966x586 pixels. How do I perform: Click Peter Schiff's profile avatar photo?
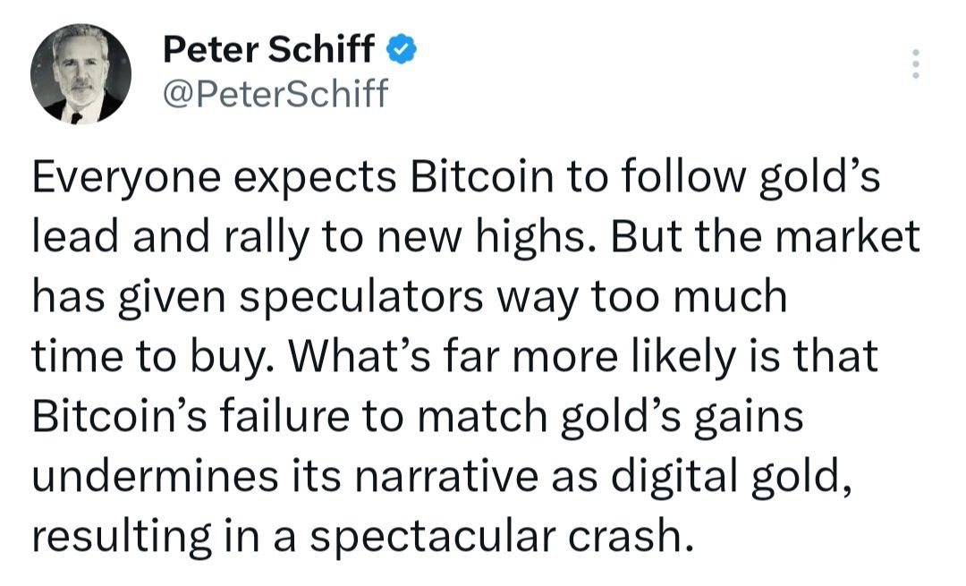(x=81, y=73)
